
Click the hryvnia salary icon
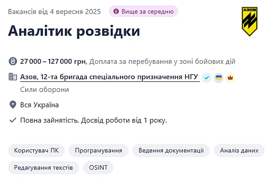[x=13, y=61]
